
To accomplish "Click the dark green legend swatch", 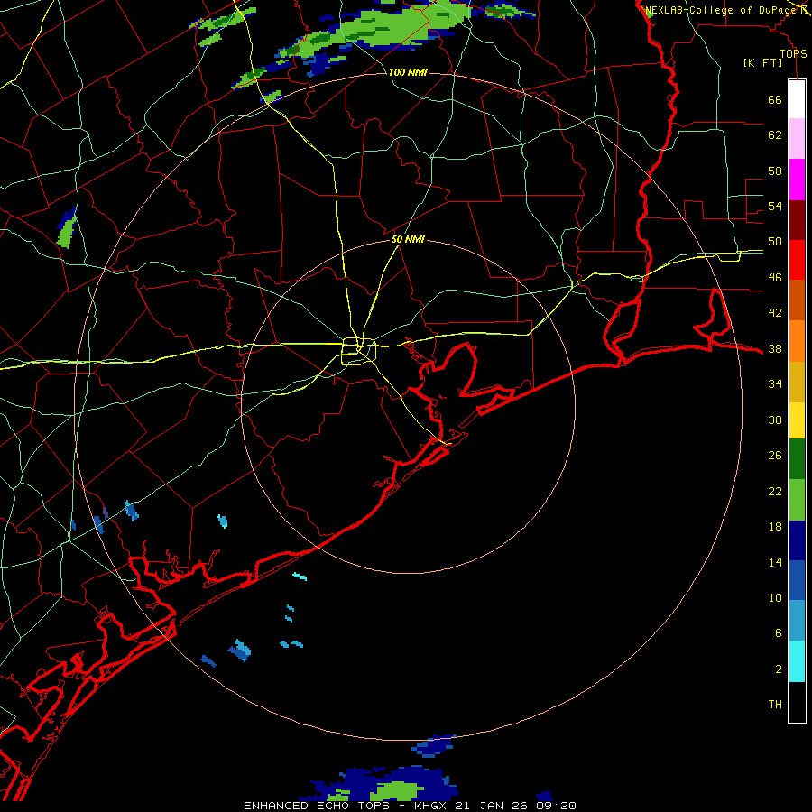I will pyautogui.click(x=797, y=459).
